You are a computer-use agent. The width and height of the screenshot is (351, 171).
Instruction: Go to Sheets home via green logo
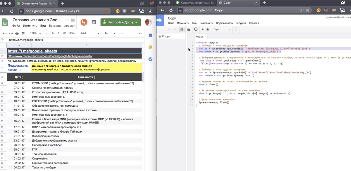coord(5,22)
